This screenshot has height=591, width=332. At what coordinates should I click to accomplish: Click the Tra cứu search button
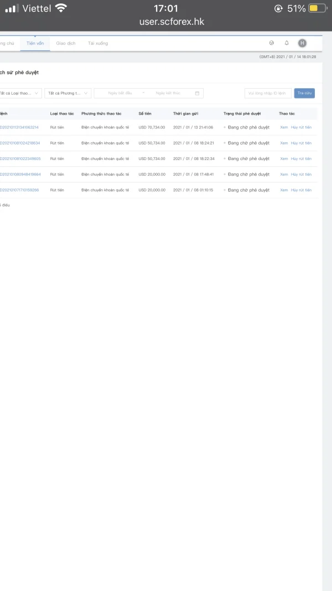point(304,93)
